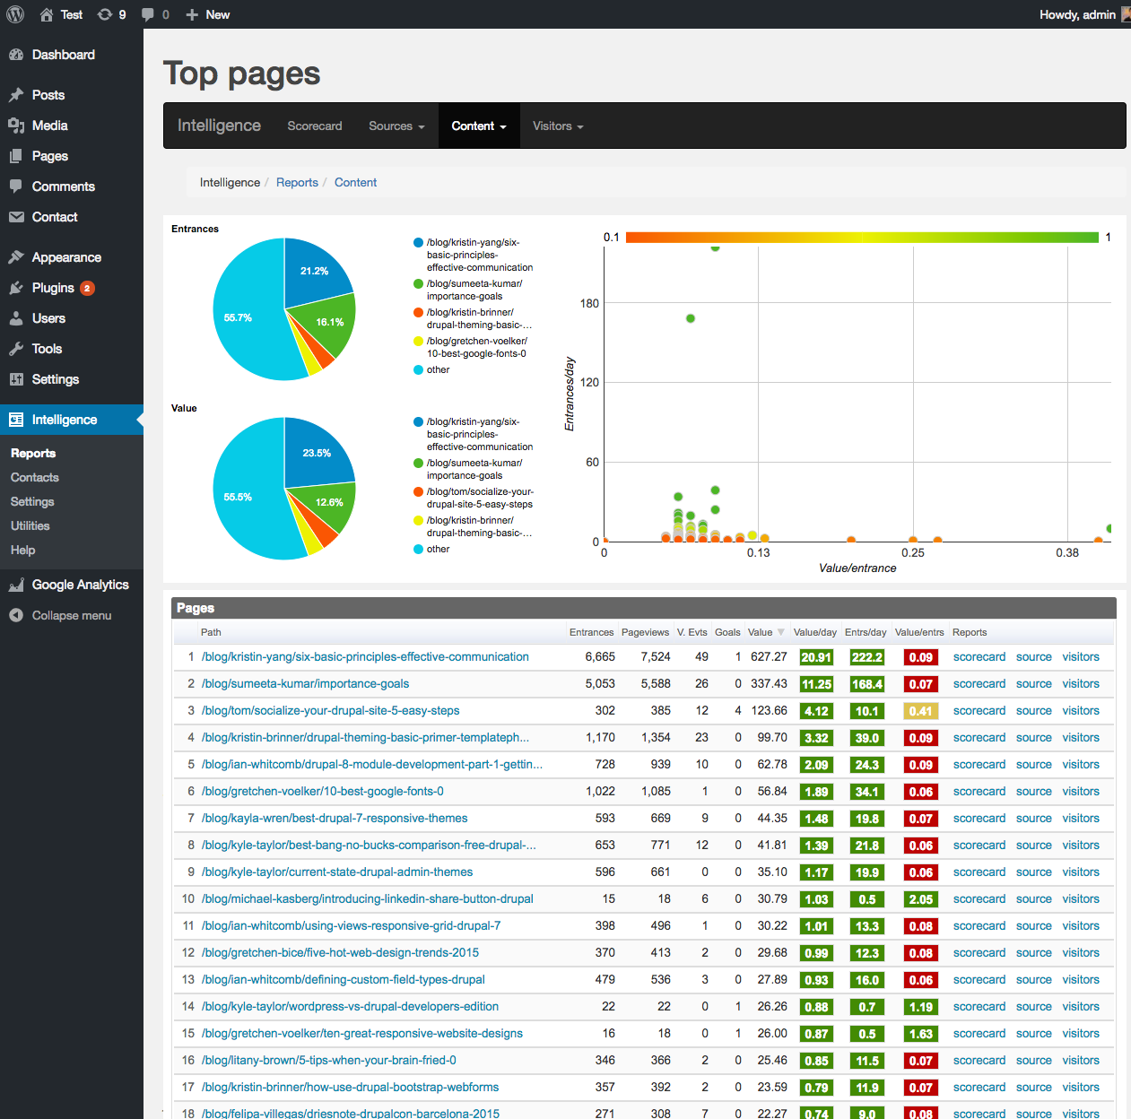Open Contacts in Intelligence submenu
Viewport: 1131px width, 1119px height.
pos(35,478)
